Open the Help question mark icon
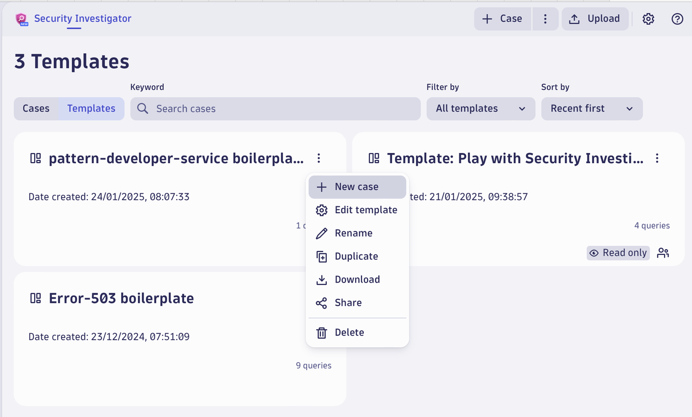The image size is (692, 417). pos(677,19)
